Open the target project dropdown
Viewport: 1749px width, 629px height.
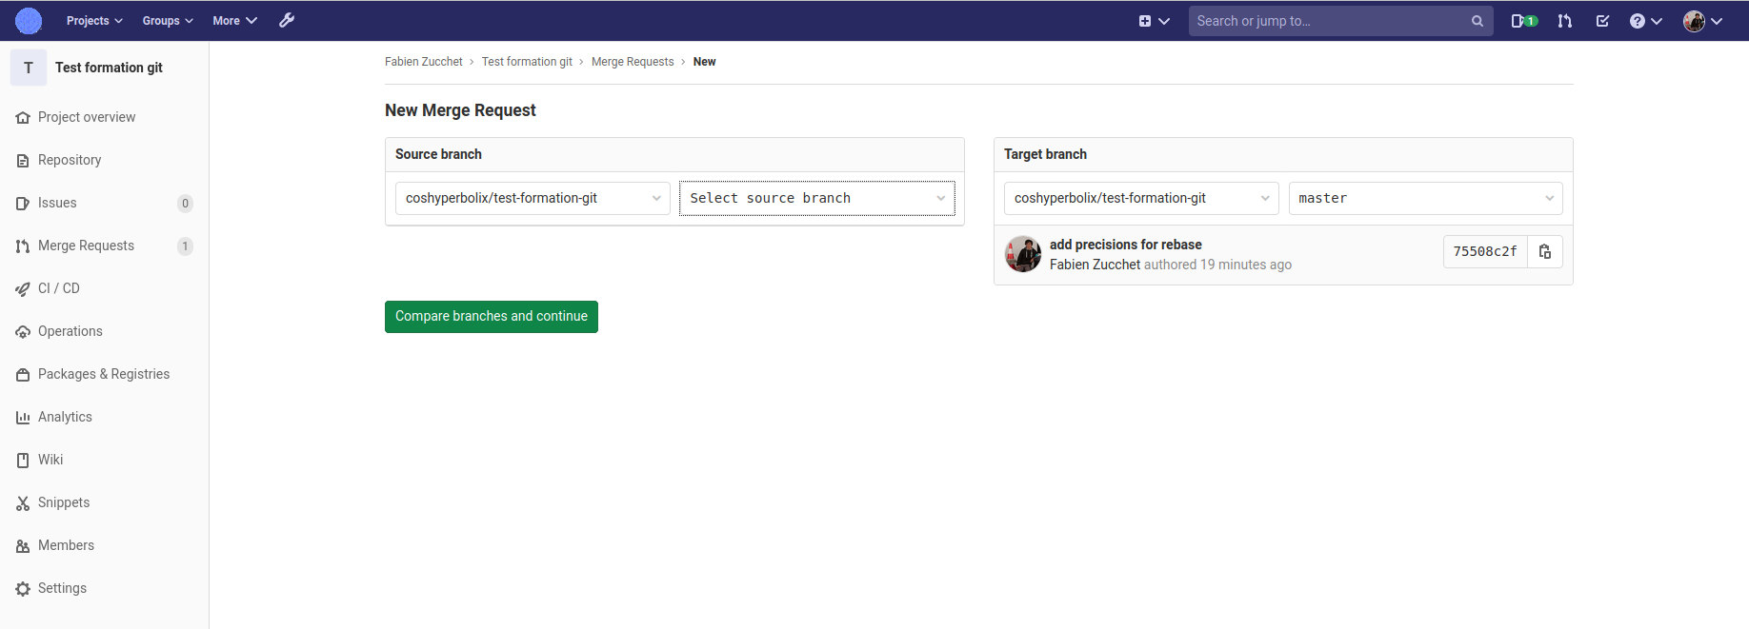[x=1141, y=198]
